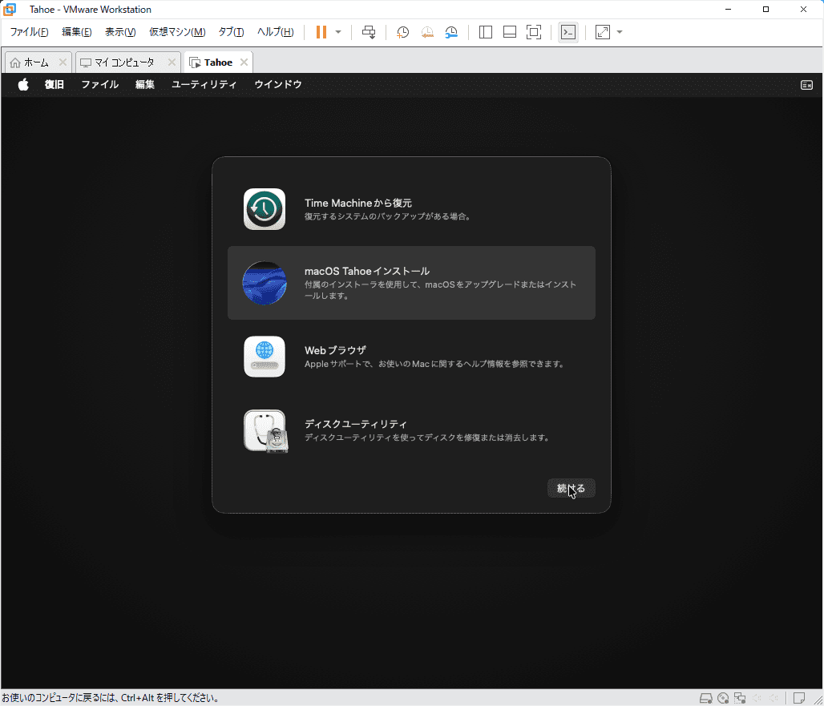Click the Webブラウザ icon

(x=265, y=357)
